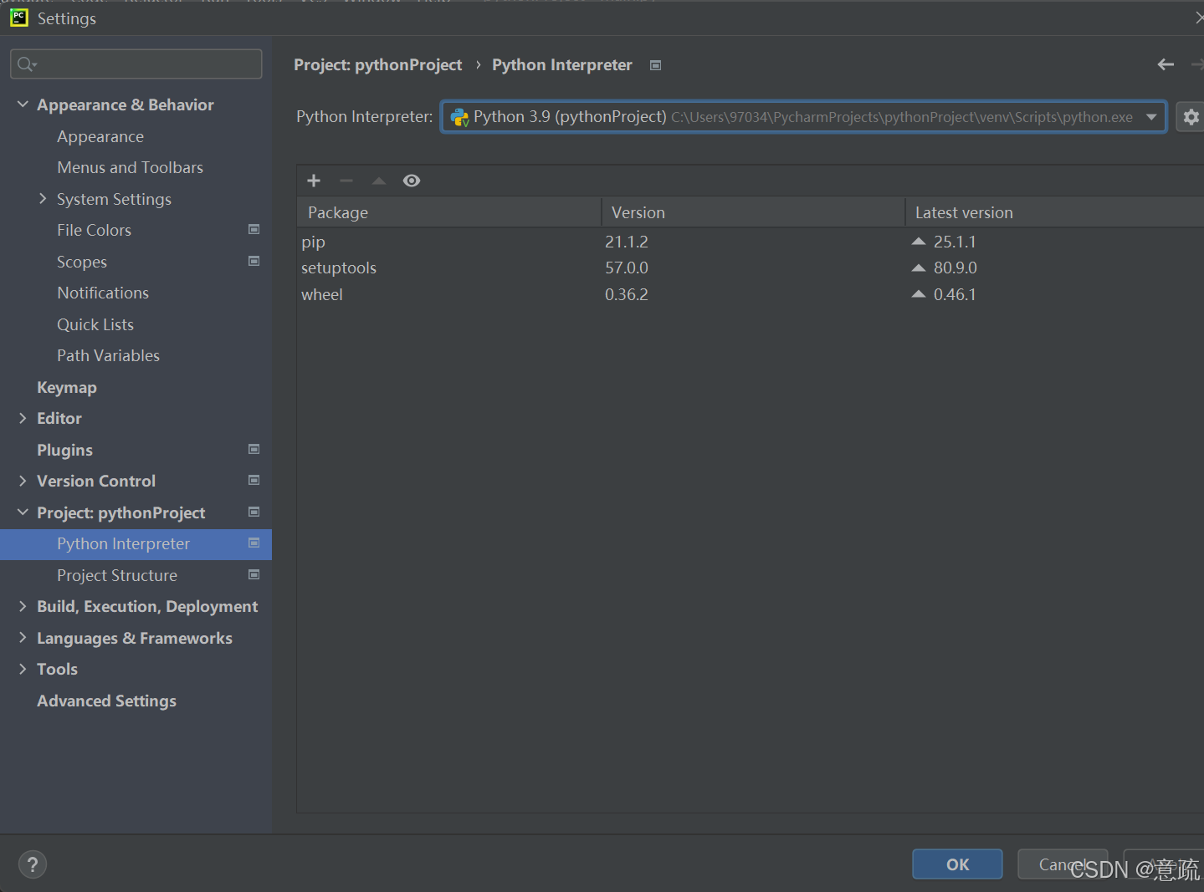Sort by Version column header
This screenshot has height=892, width=1204.
click(753, 212)
